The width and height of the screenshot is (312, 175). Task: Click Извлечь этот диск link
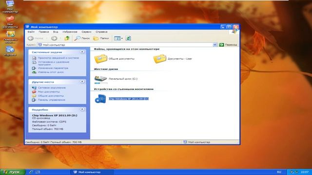click(x=51, y=72)
